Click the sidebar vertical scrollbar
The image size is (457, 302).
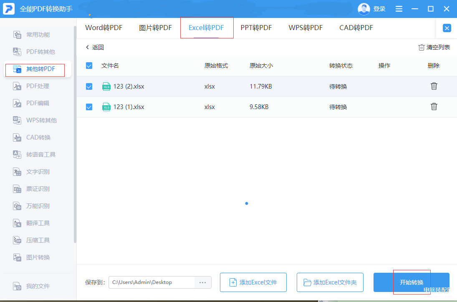pyautogui.click(x=75, y=134)
